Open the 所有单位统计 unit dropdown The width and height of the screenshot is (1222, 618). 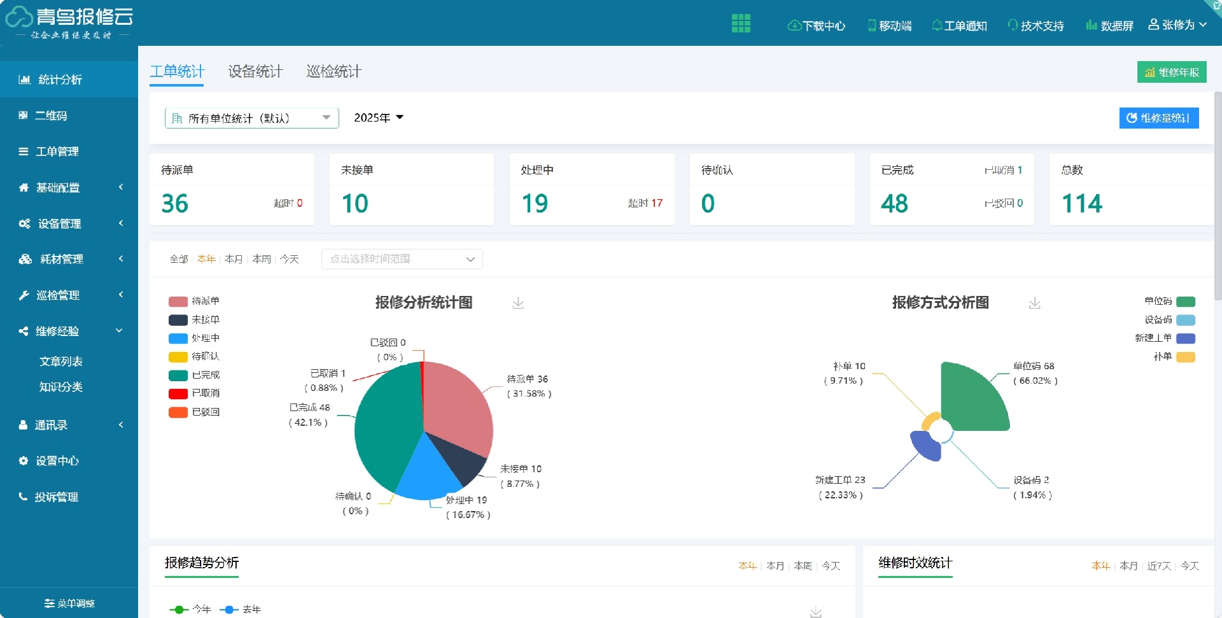[251, 118]
